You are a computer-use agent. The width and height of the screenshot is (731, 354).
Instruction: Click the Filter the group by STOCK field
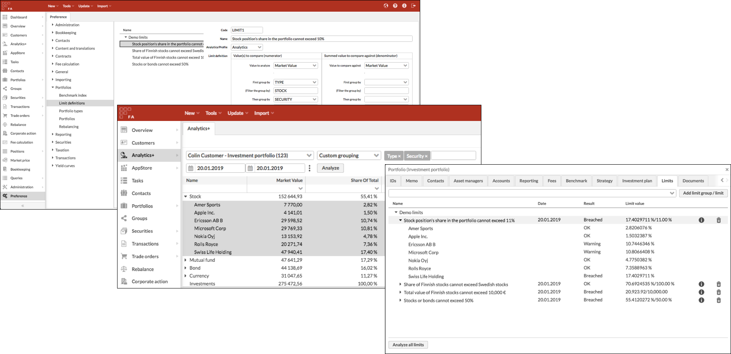click(295, 91)
